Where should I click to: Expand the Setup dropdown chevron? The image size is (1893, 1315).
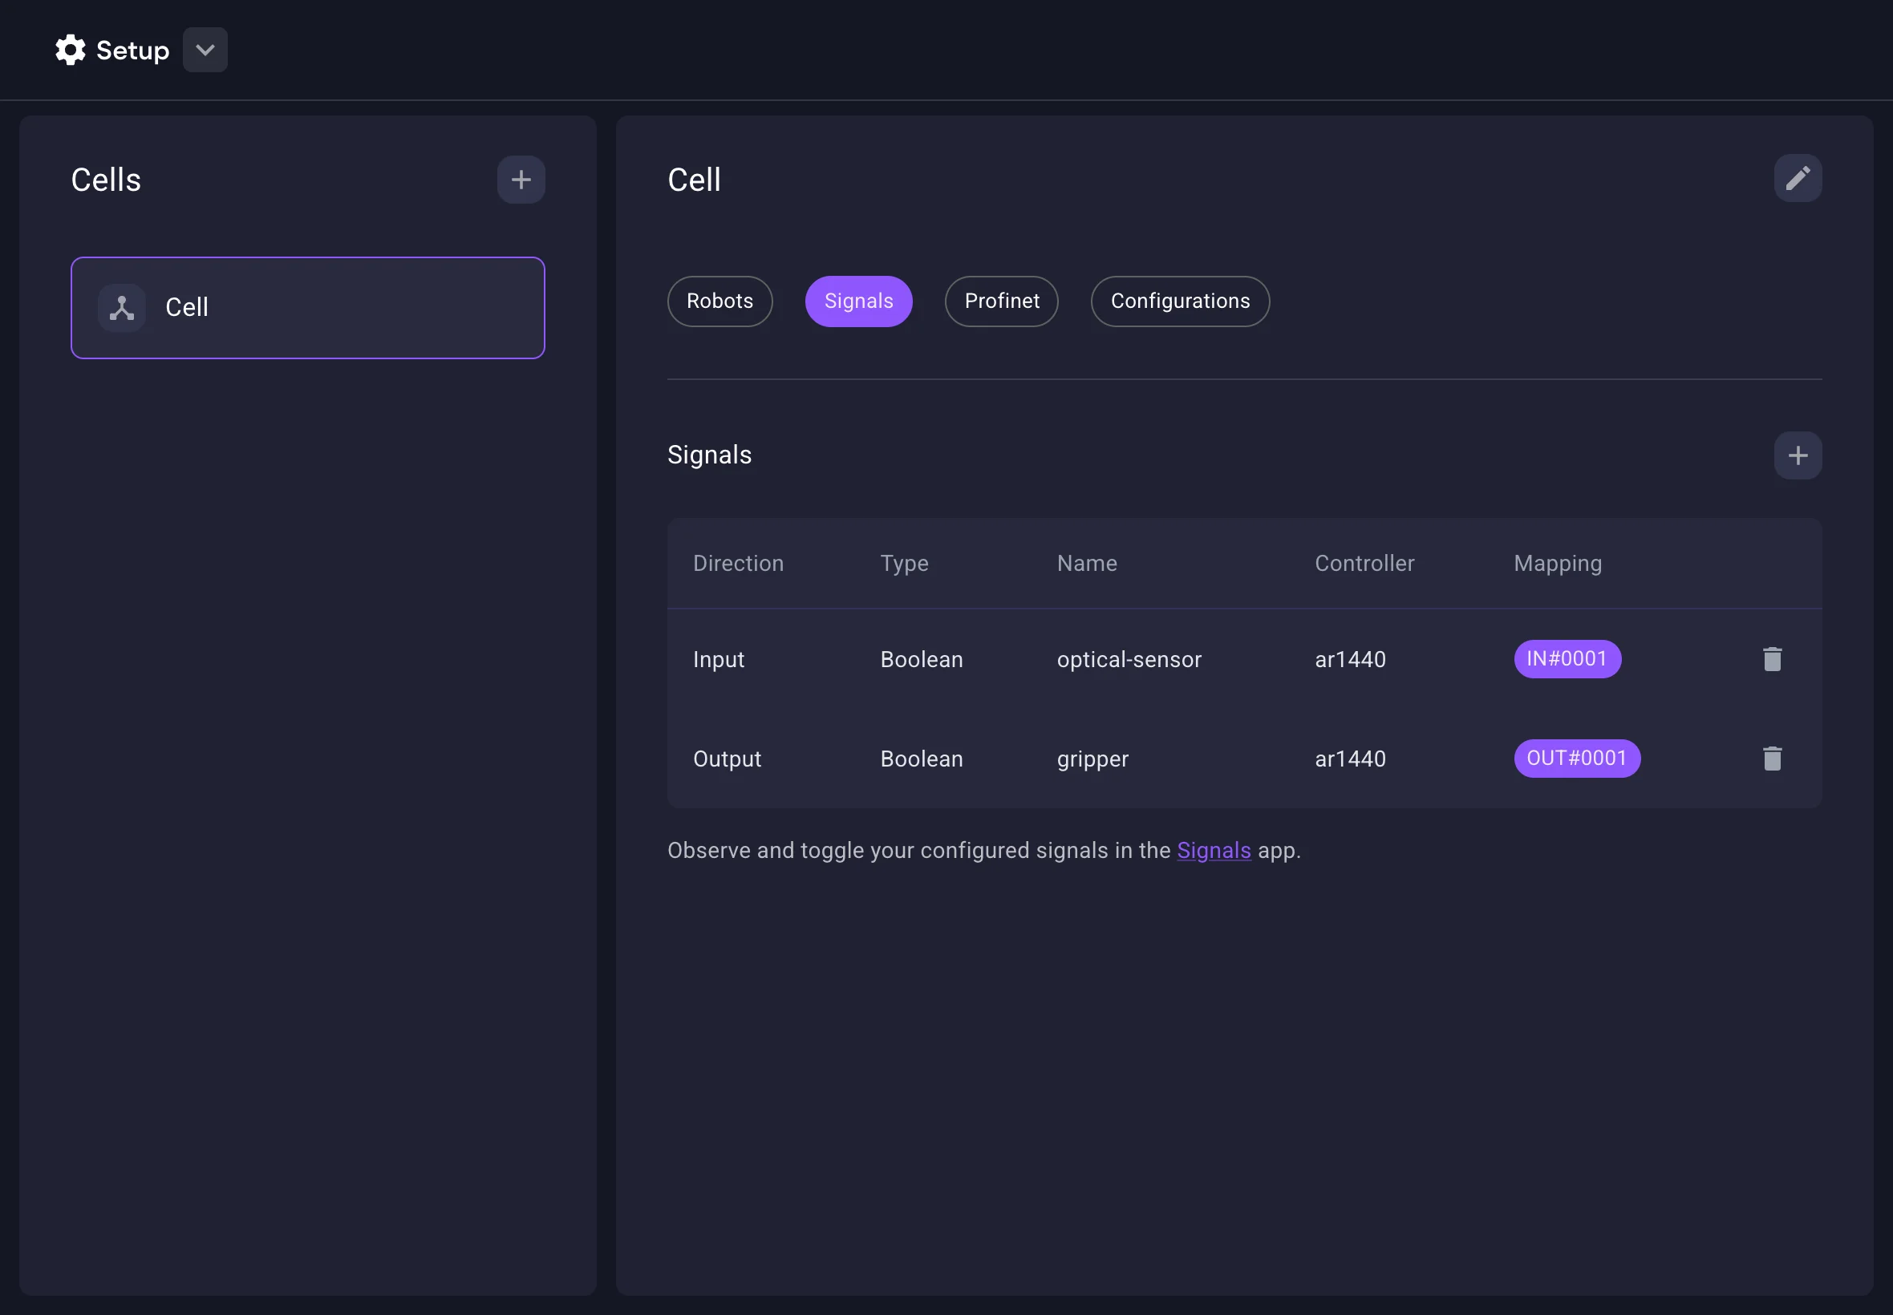tap(205, 51)
